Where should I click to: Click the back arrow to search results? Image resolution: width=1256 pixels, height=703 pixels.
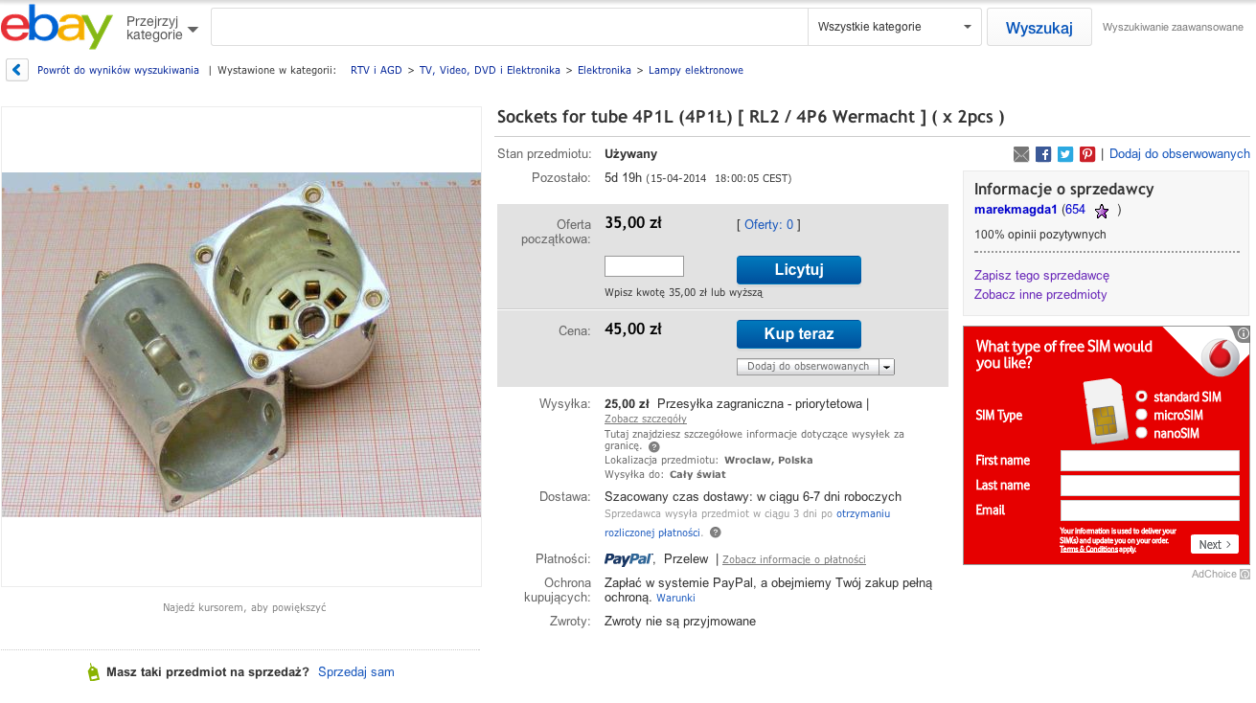pos(17,70)
